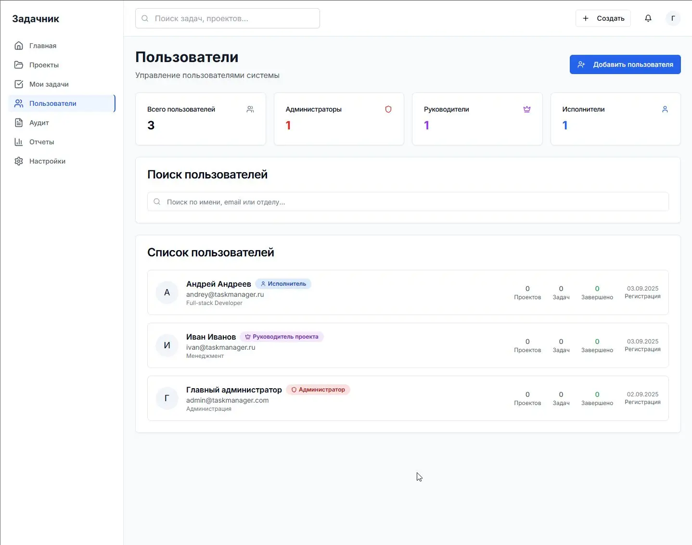Click the home icon next to Главная
The height and width of the screenshot is (545, 692).
[18, 45]
